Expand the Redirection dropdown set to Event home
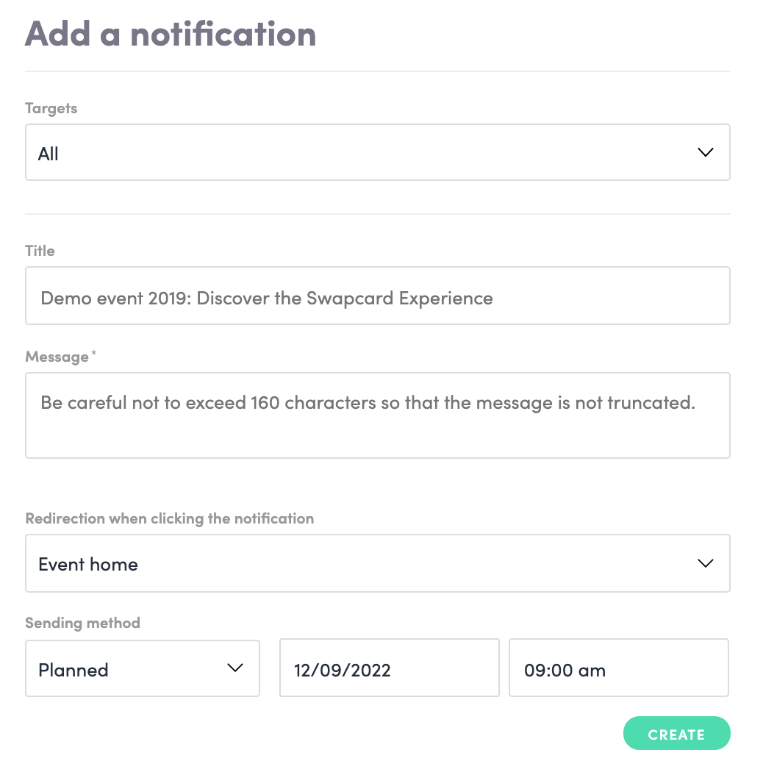This screenshot has width=763, height=775. click(377, 563)
